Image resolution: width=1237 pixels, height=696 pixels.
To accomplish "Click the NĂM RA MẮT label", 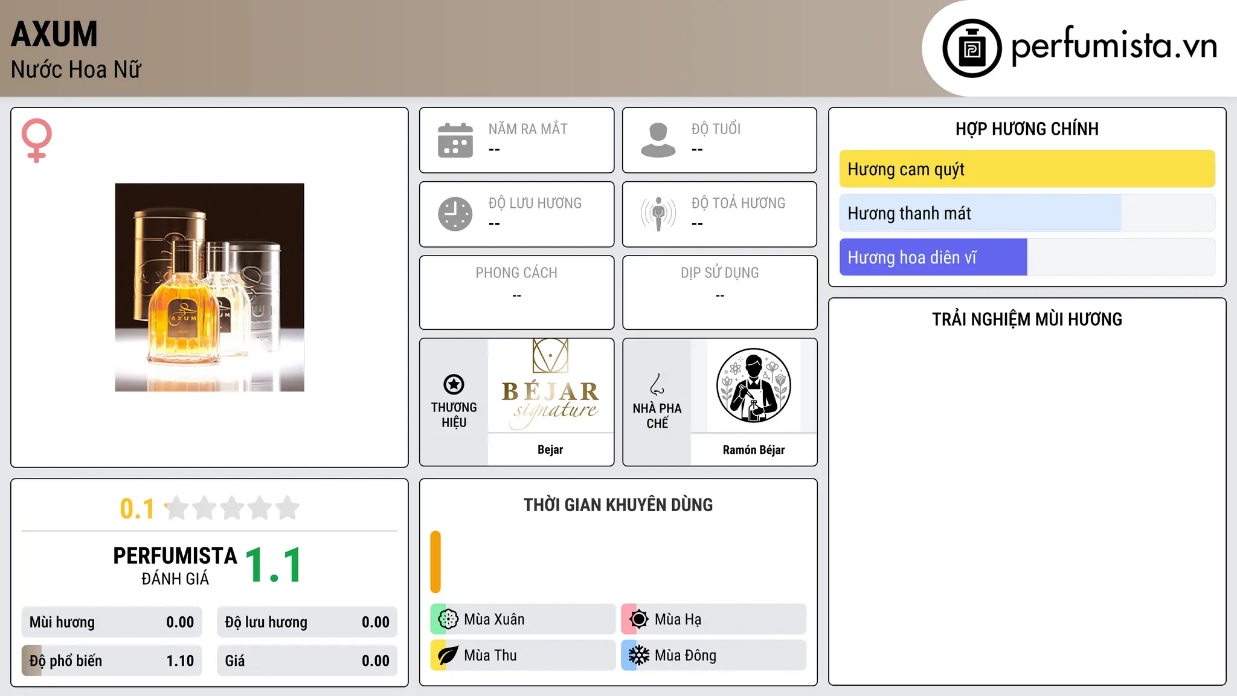I will coord(528,129).
